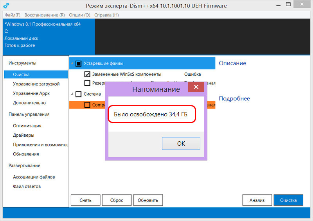This screenshot has height=221, width=313.
Task: Open the Справка (H) menu
Action: click(106, 15)
